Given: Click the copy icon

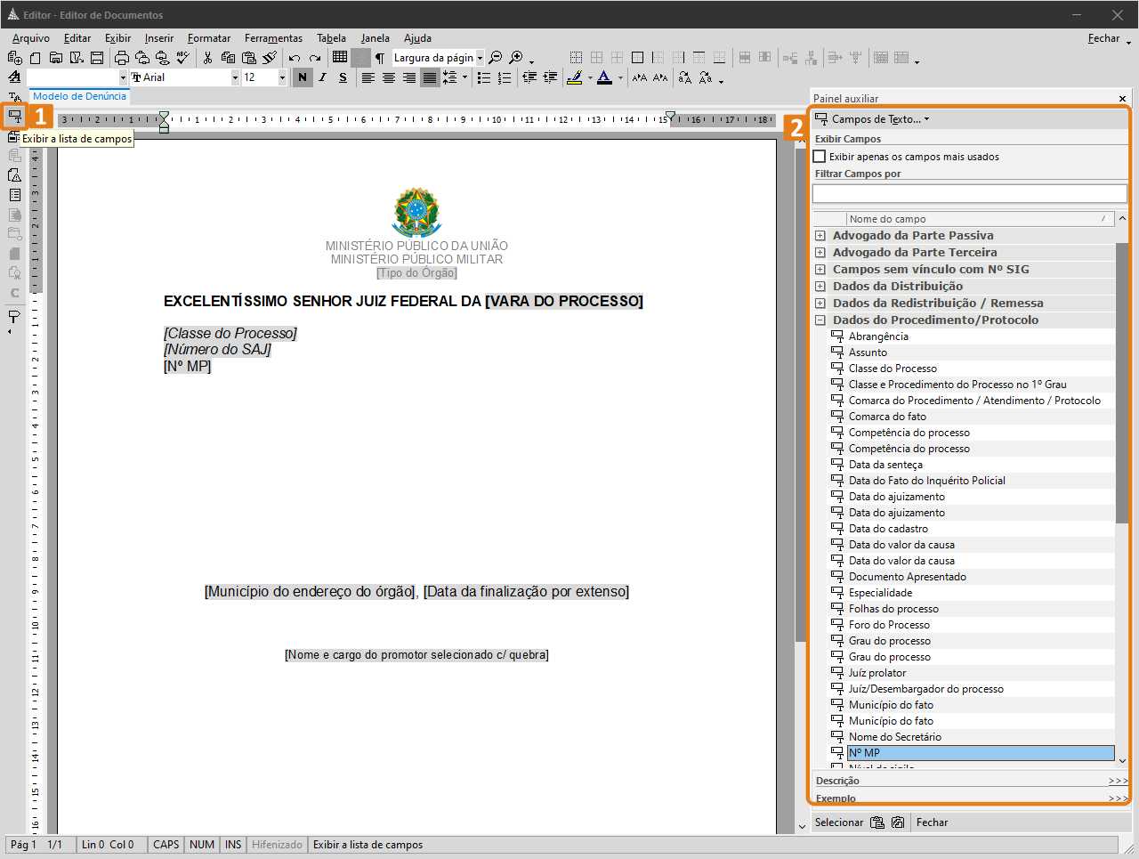Looking at the screenshot, I should pyautogui.click(x=228, y=58).
